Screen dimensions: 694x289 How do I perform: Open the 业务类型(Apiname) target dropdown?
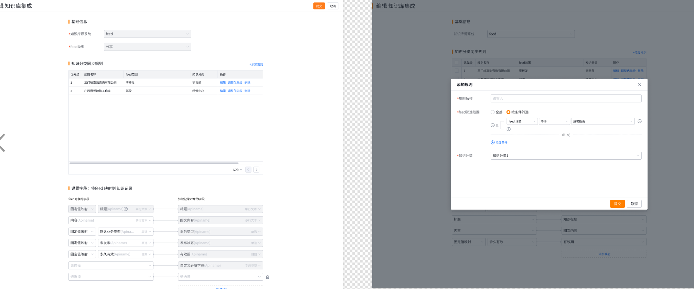pos(221,232)
